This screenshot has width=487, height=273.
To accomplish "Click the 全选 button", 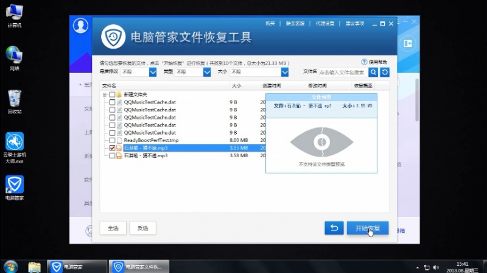I will click(113, 228).
